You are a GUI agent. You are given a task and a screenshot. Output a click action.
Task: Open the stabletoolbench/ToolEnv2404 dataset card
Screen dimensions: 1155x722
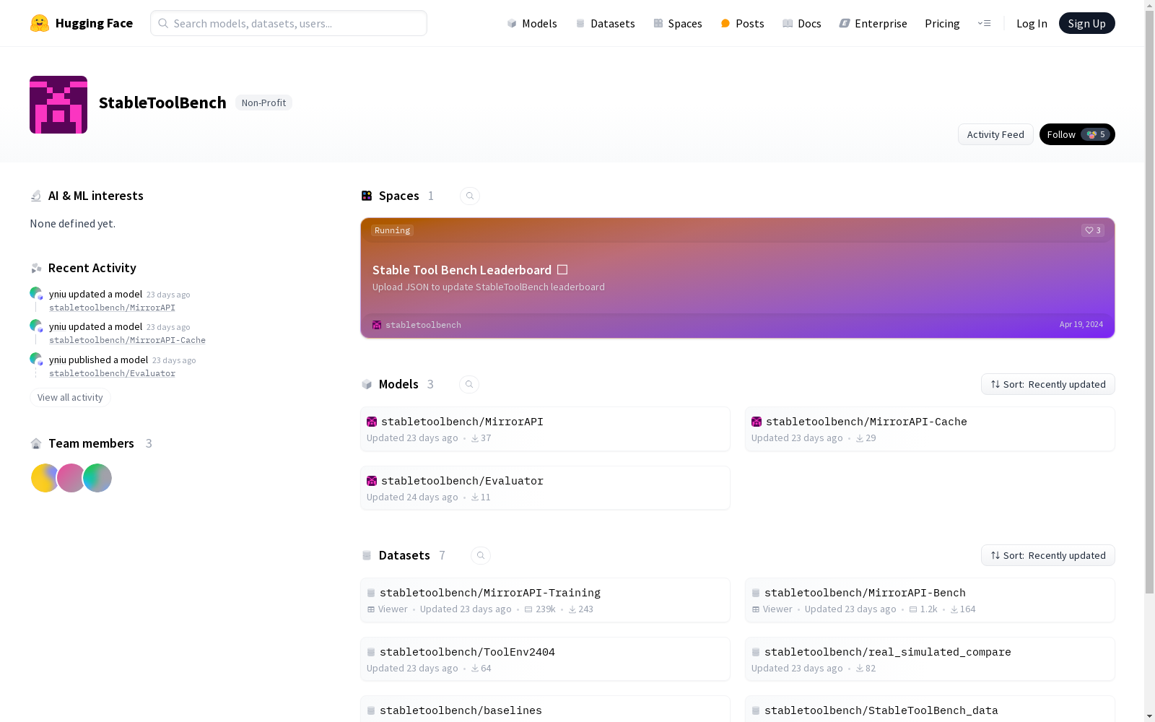pos(545,659)
